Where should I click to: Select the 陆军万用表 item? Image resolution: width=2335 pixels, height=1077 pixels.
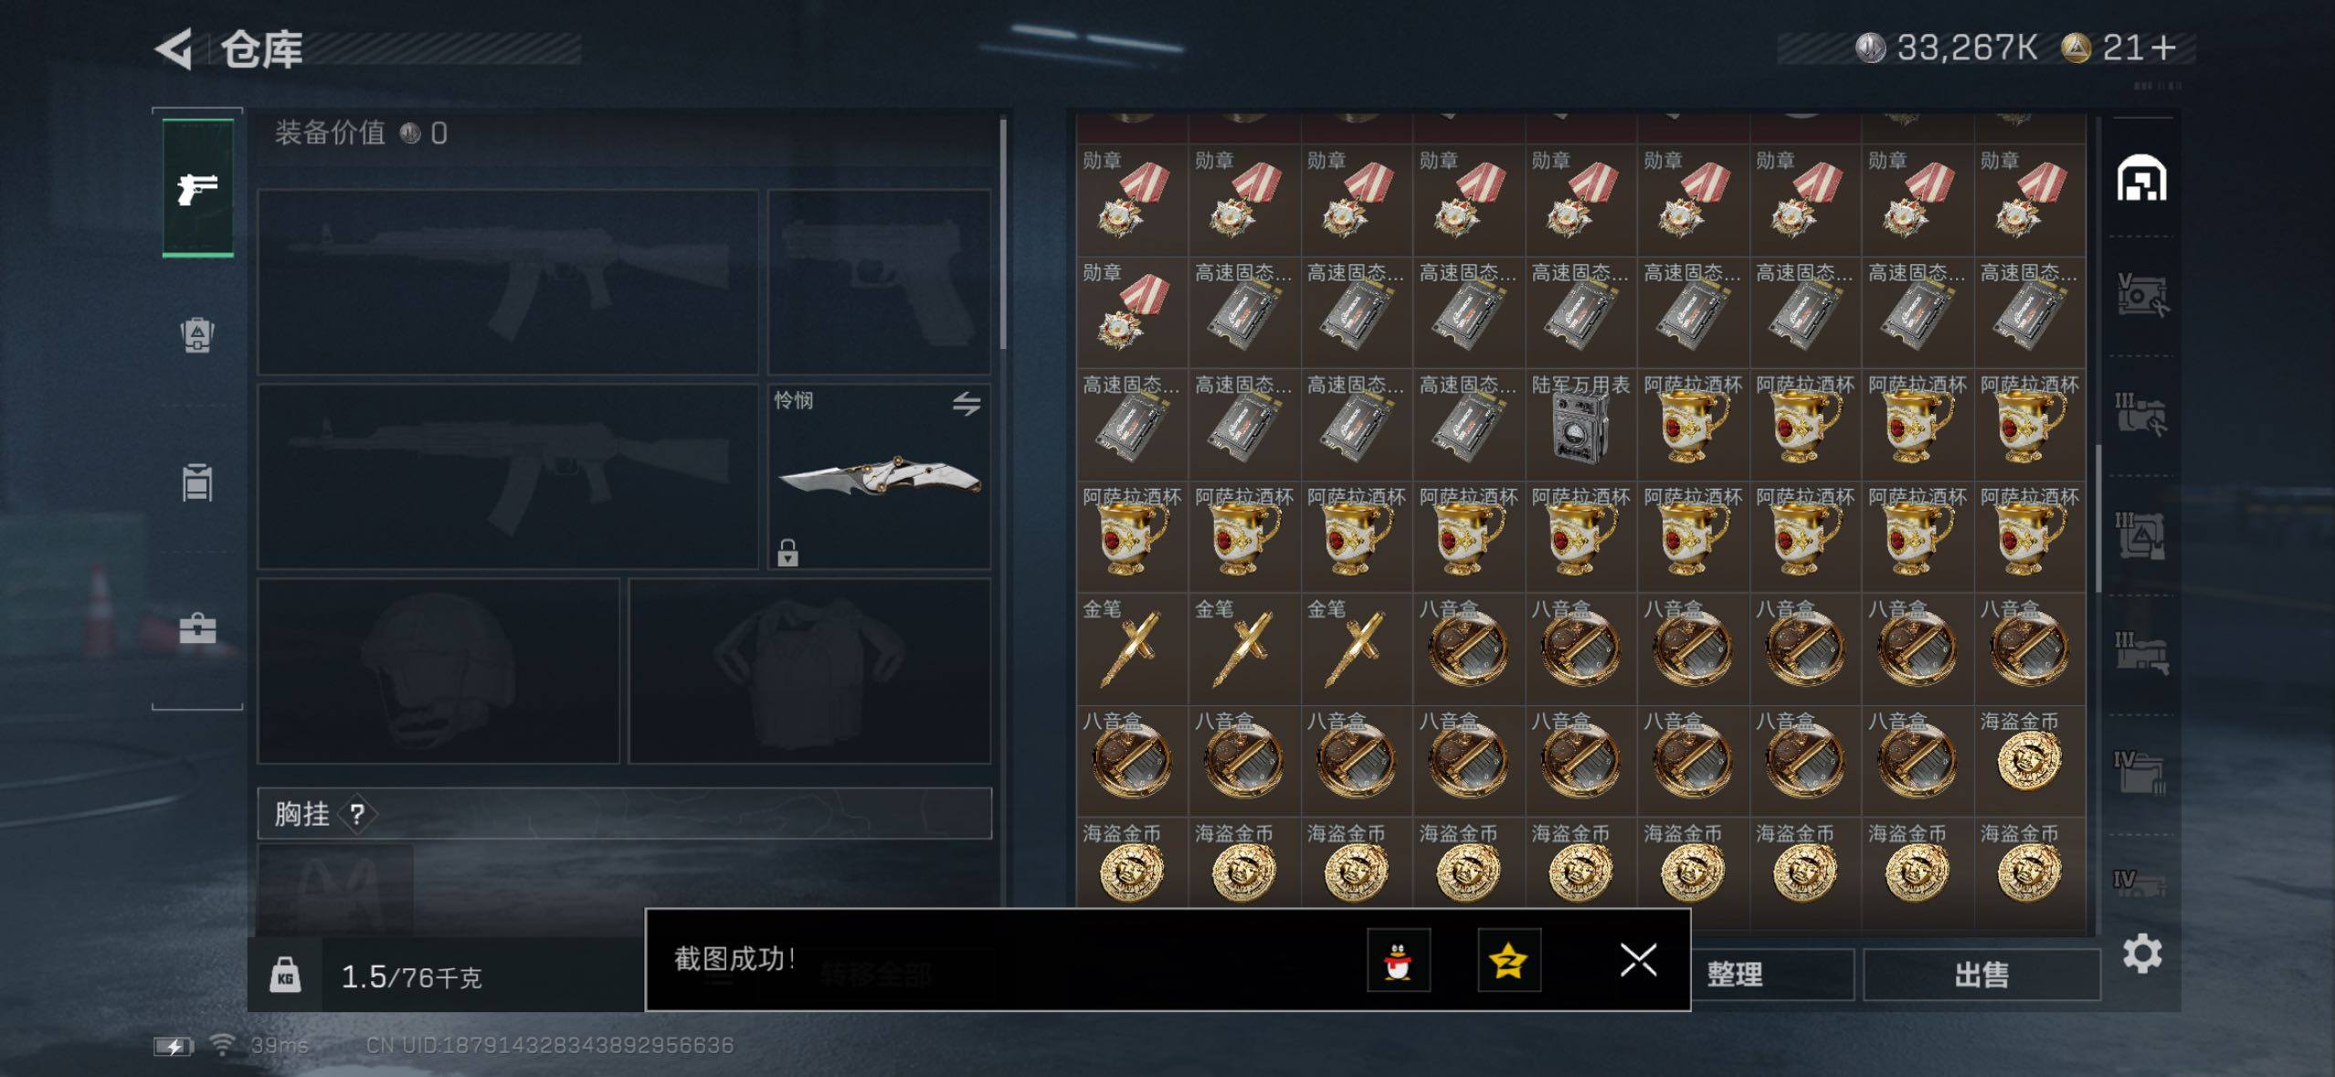[1580, 425]
